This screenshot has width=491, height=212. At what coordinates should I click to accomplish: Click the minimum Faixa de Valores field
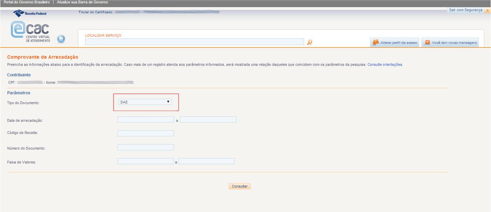(146, 161)
